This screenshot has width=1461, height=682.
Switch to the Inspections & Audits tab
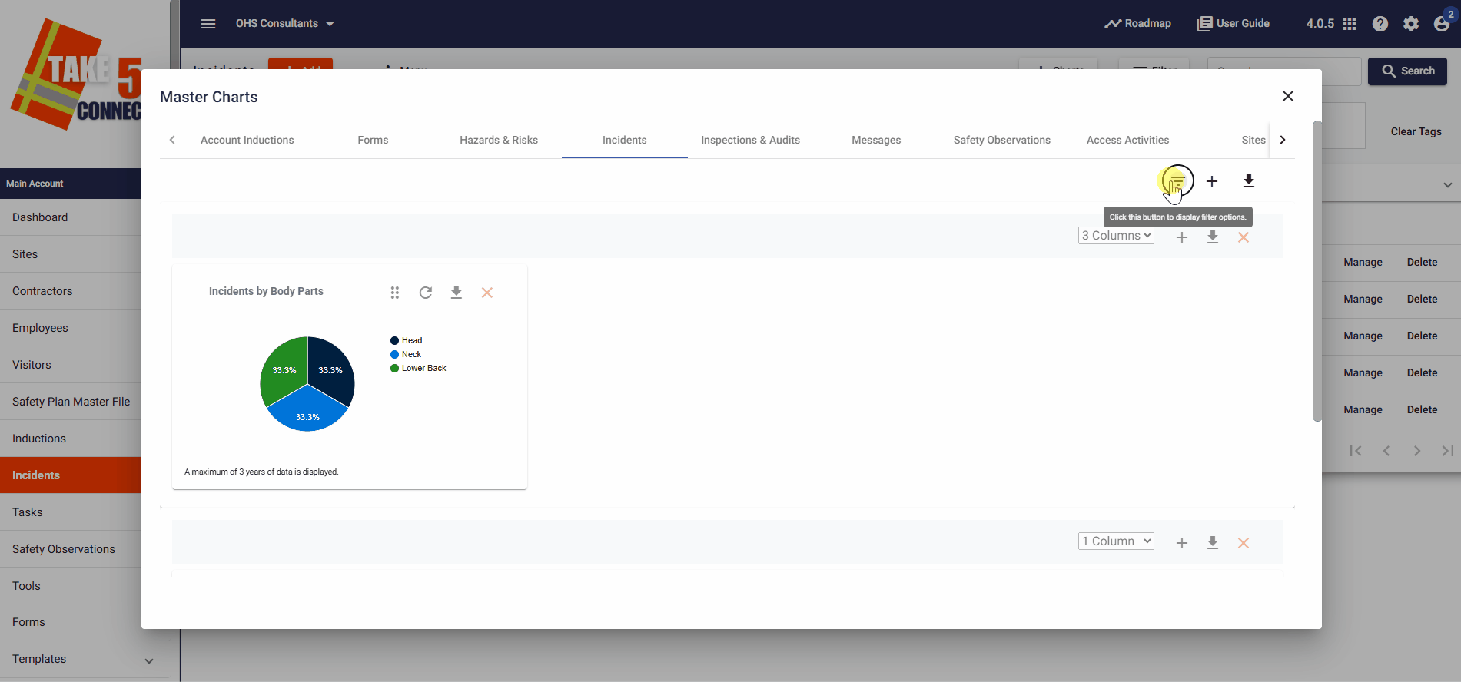[751, 140]
